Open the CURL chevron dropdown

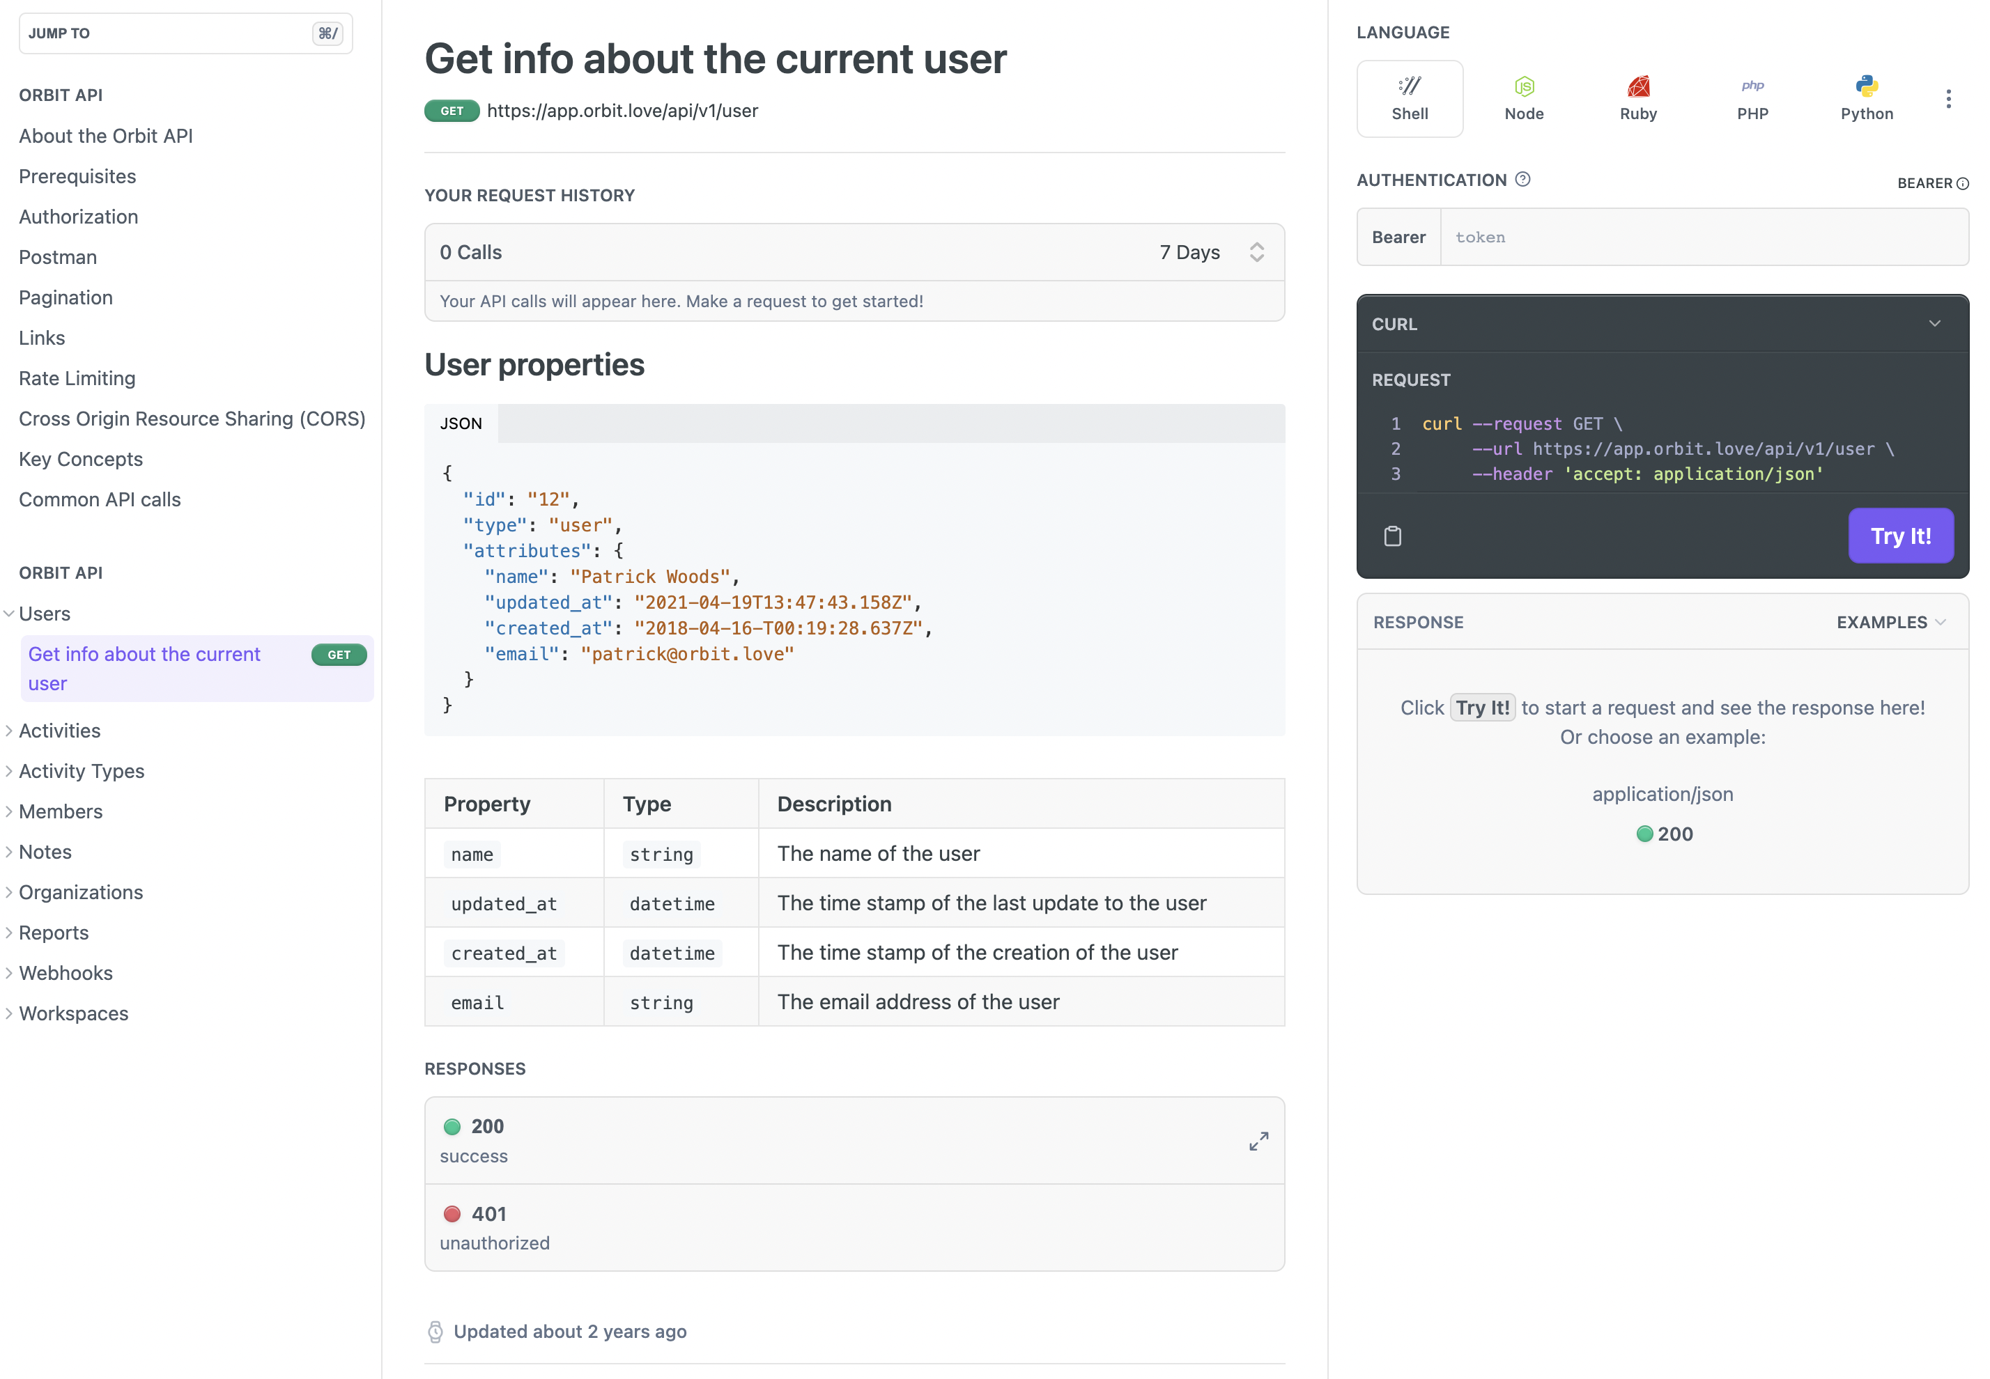[x=1934, y=323]
